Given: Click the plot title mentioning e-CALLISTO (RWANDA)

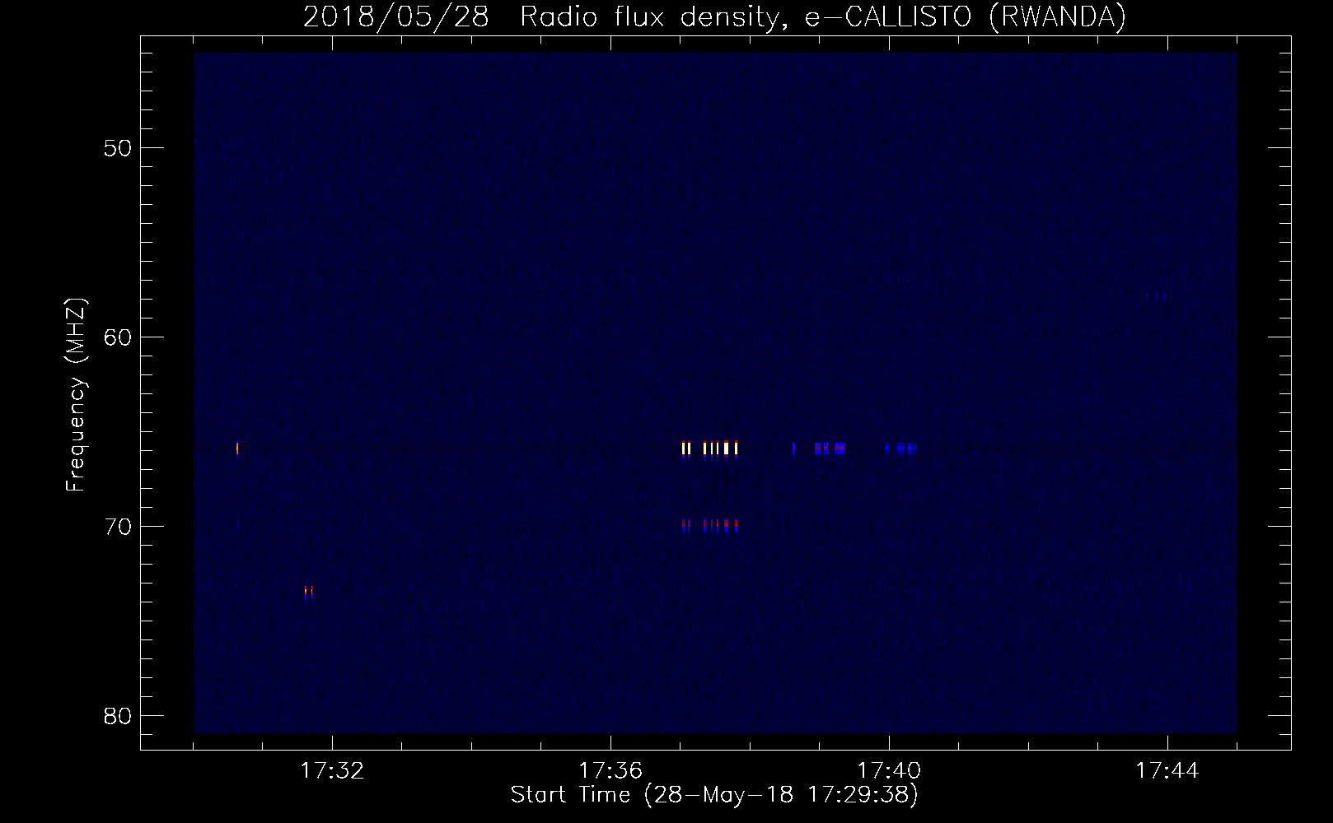Looking at the screenshot, I should (x=714, y=16).
